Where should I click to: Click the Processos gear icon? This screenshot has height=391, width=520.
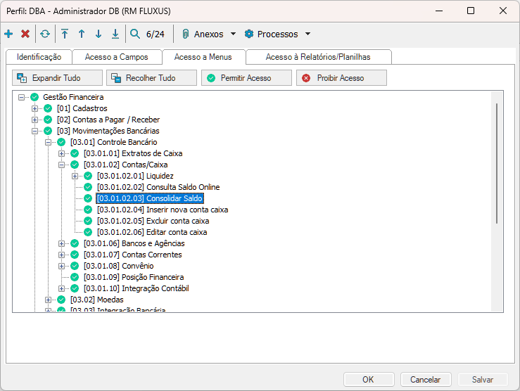pyautogui.click(x=248, y=34)
